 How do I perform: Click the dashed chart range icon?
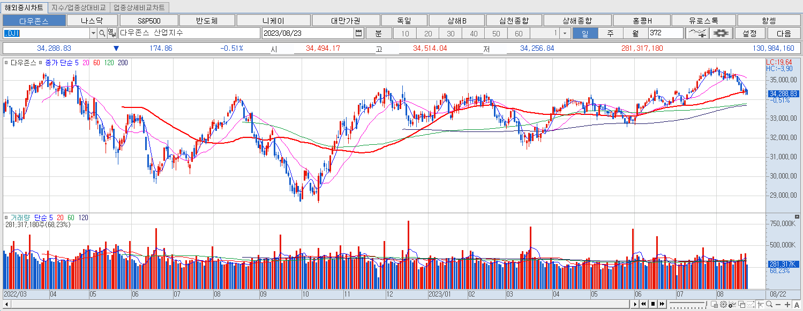[x=751, y=304]
